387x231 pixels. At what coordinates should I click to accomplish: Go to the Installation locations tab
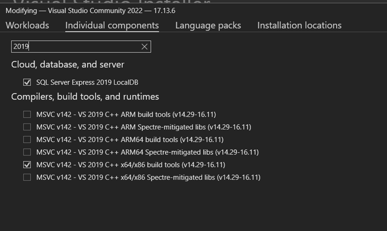pos(300,25)
